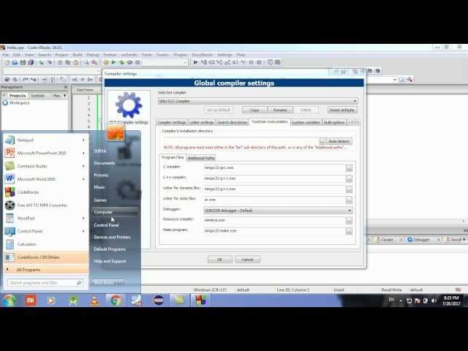Click the Break debugger pause icon
Screen dimensions: 468x351
tap(251, 62)
